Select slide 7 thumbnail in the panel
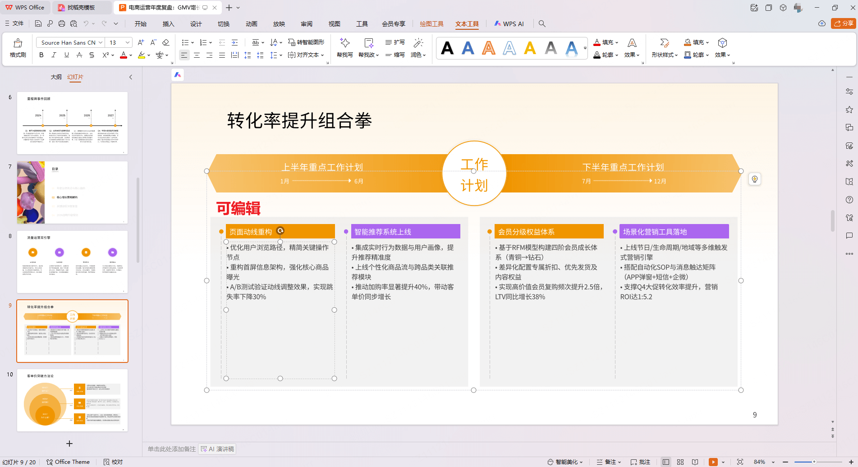 pyautogui.click(x=72, y=192)
